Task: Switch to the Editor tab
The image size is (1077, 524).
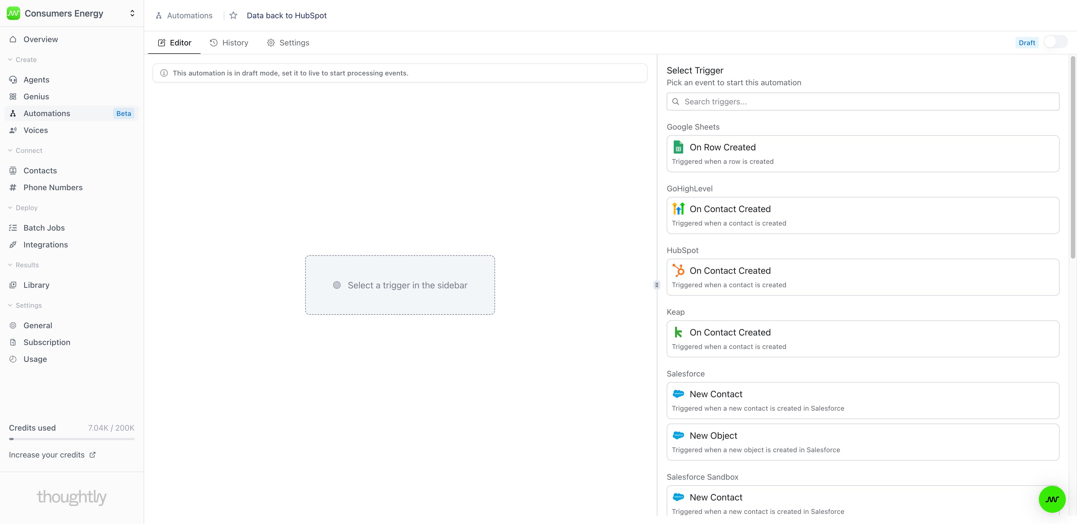Action: 174,43
